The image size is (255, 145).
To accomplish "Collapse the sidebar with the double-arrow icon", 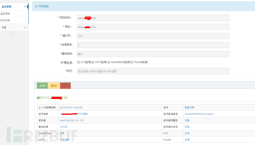I will click(11, 34).
